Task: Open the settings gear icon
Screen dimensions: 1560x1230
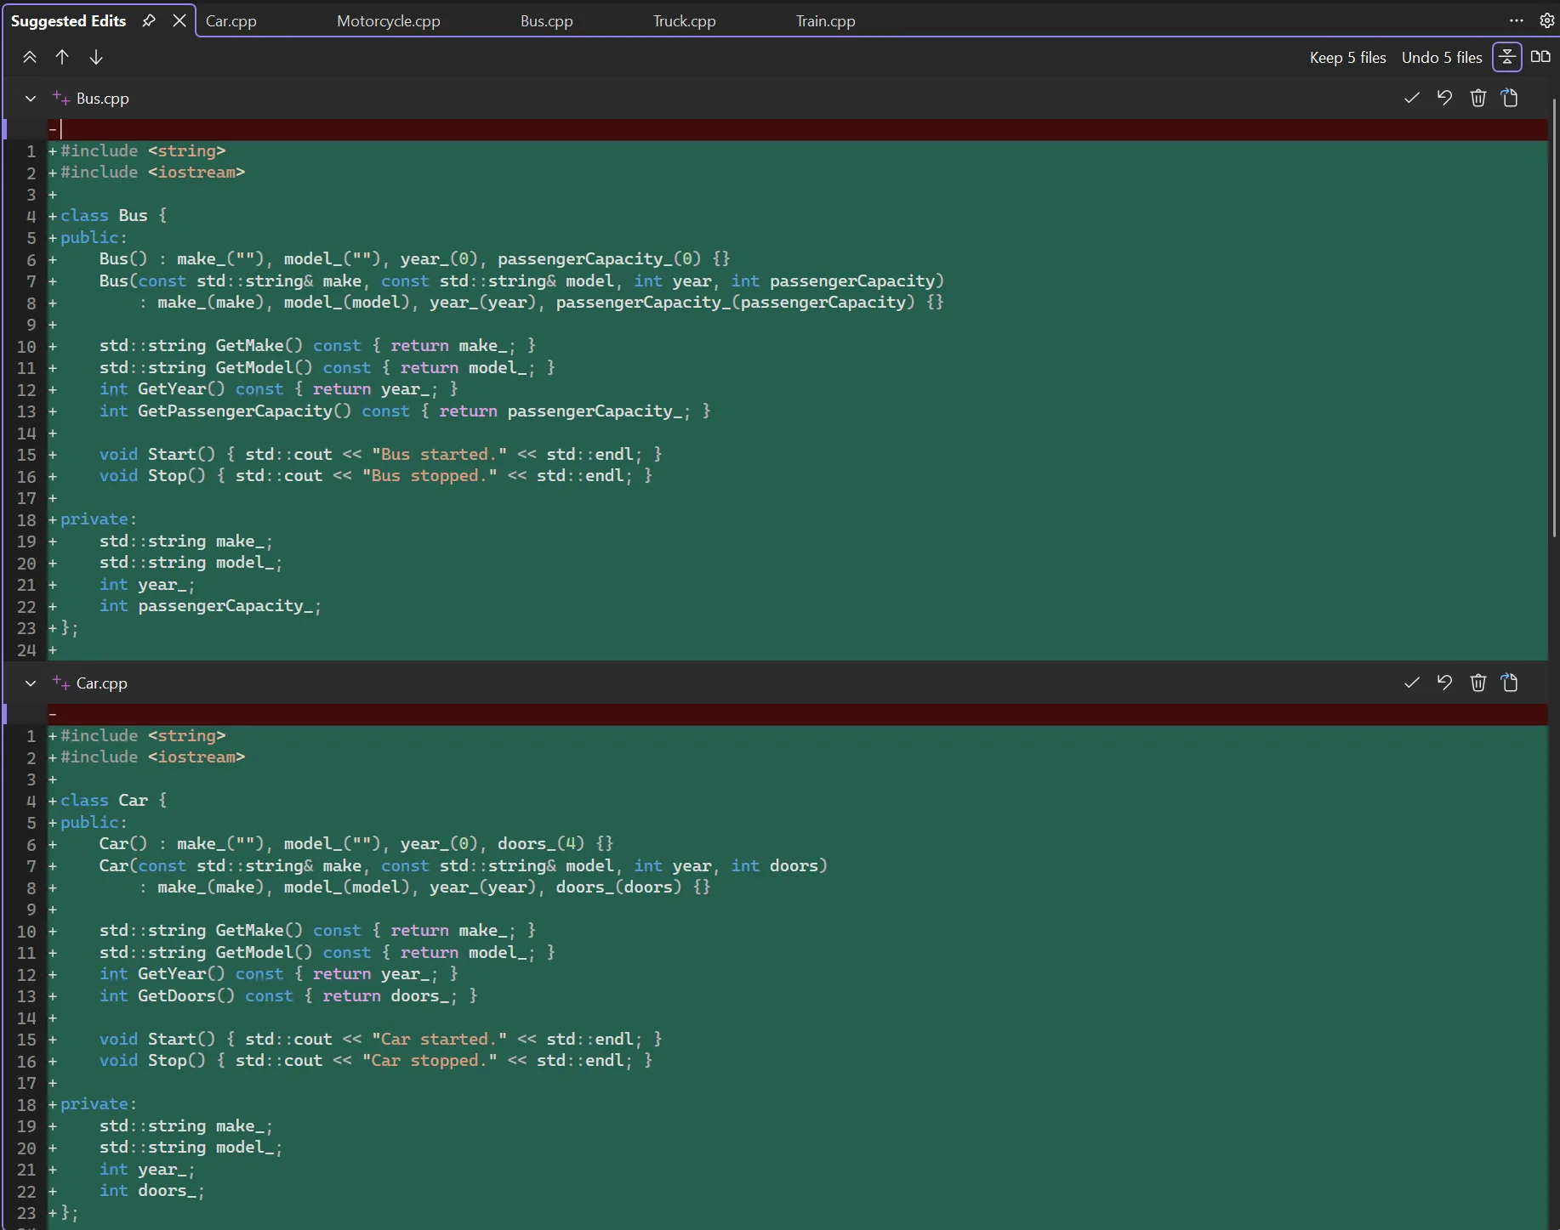Action: point(1547,20)
